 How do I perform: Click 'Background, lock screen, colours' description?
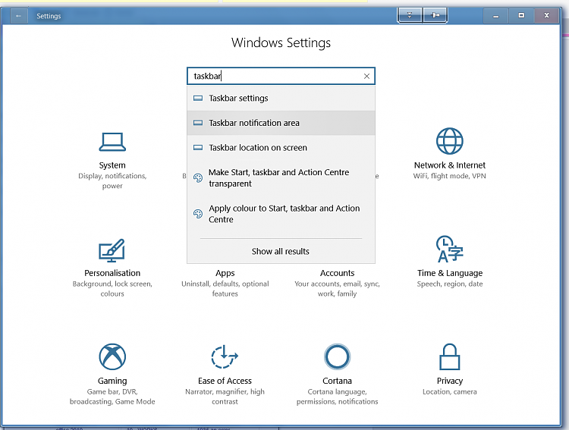[x=112, y=288]
